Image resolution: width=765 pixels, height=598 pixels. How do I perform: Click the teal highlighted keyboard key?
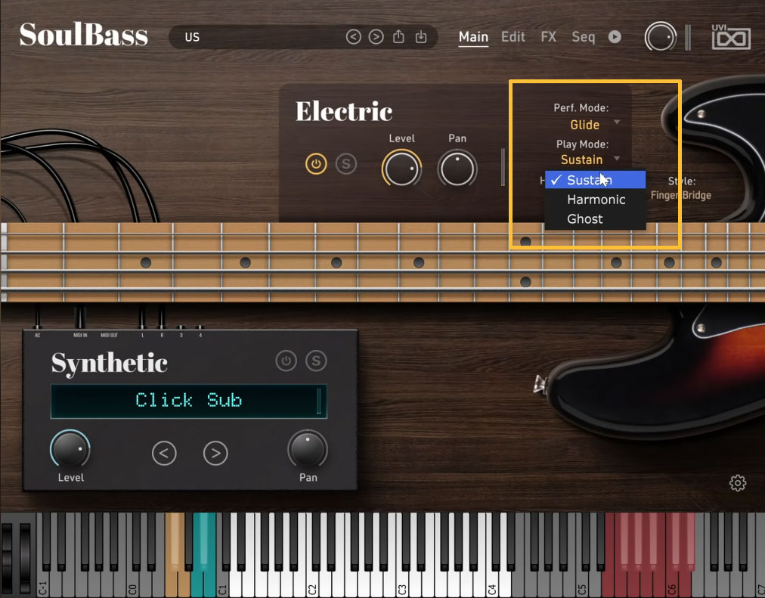(x=204, y=554)
